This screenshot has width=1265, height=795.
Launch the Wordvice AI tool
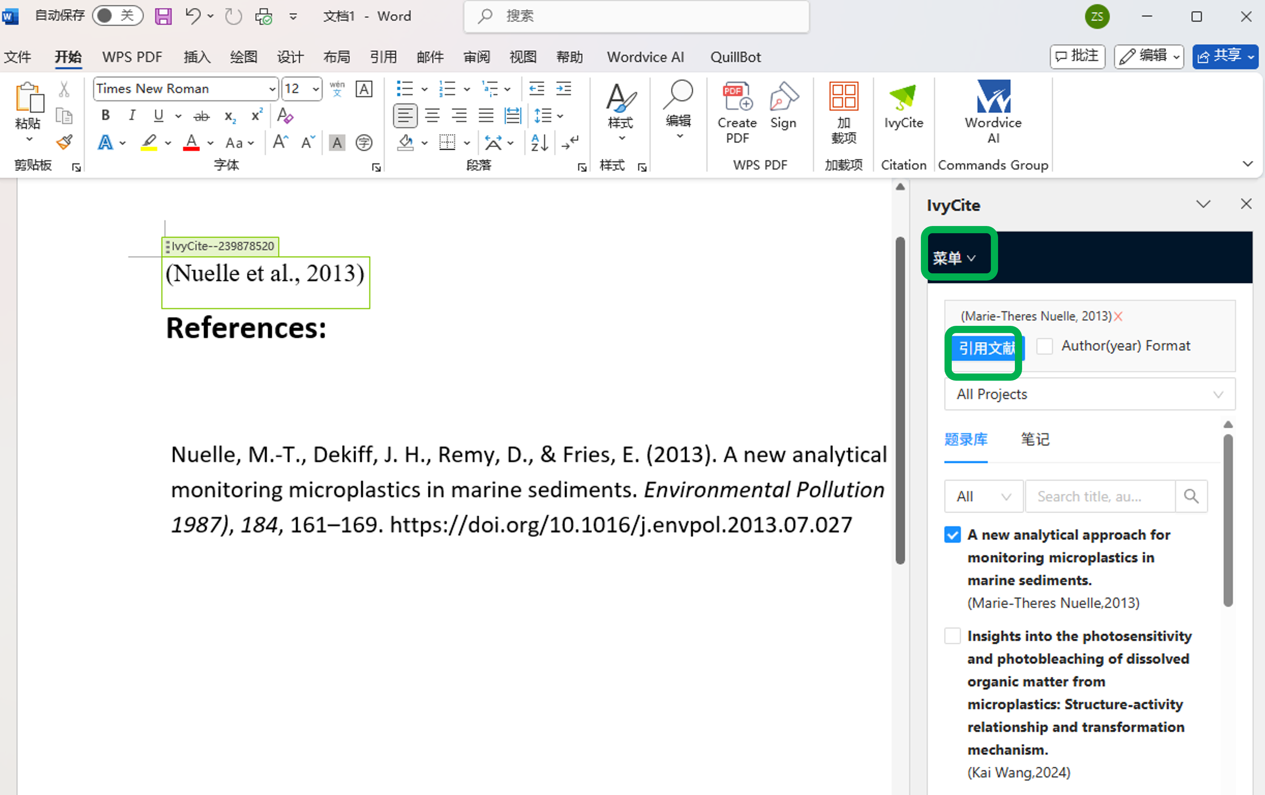pos(993,112)
